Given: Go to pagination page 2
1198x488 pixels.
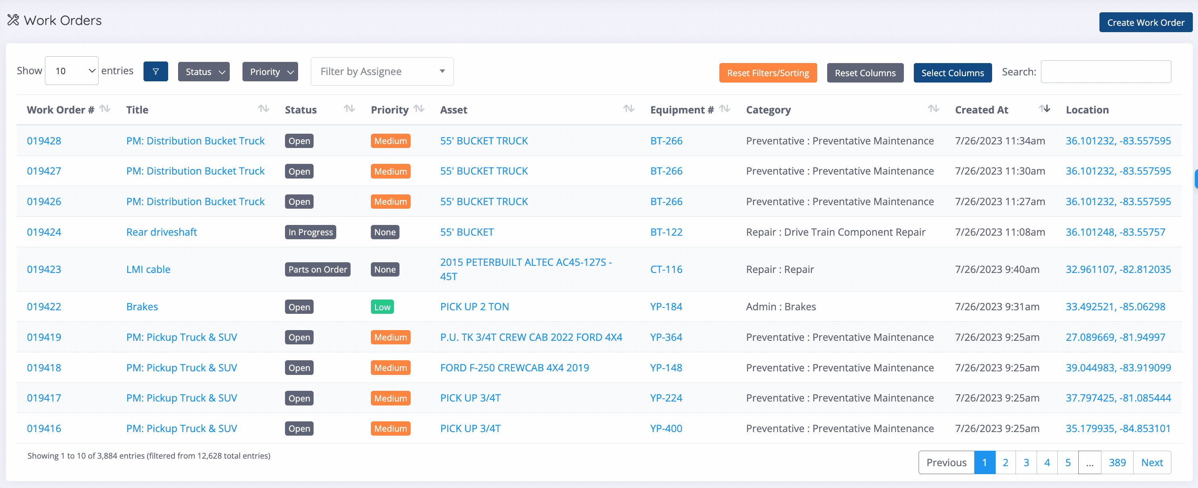Looking at the screenshot, I should [1006, 463].
